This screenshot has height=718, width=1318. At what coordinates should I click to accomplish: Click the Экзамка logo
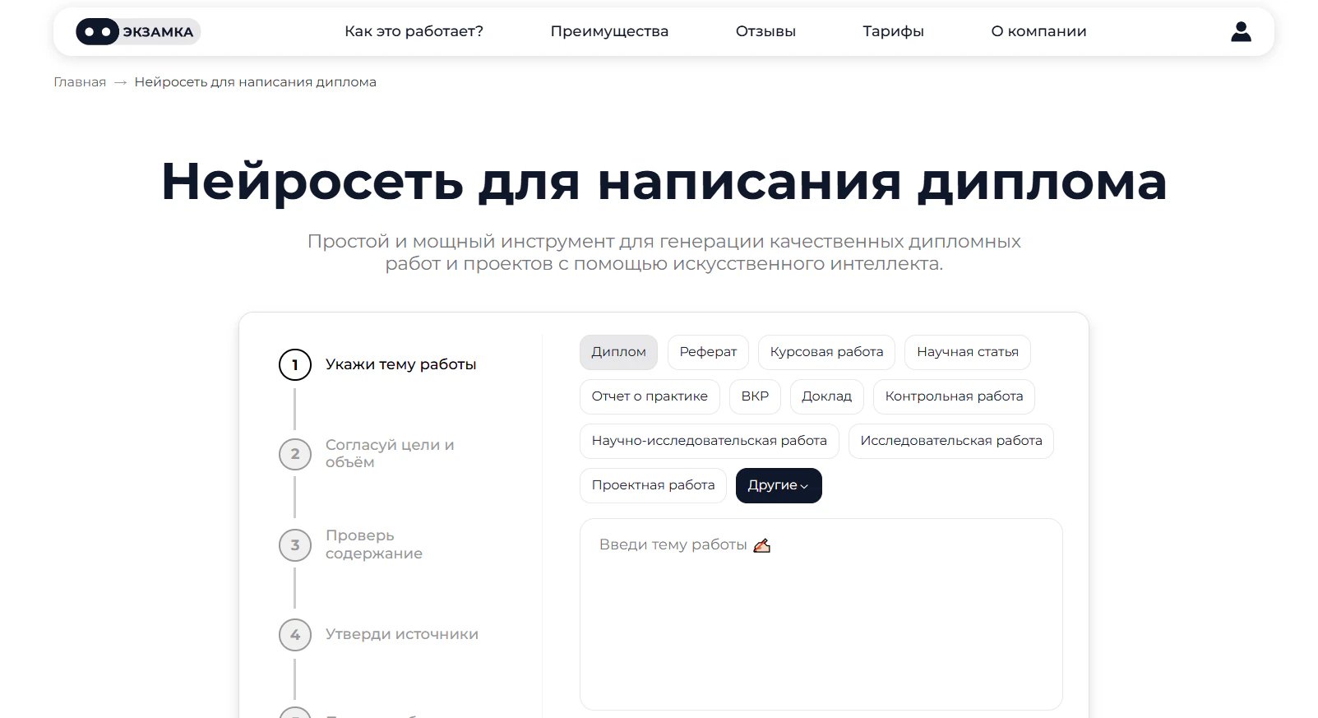coord(138,32)
